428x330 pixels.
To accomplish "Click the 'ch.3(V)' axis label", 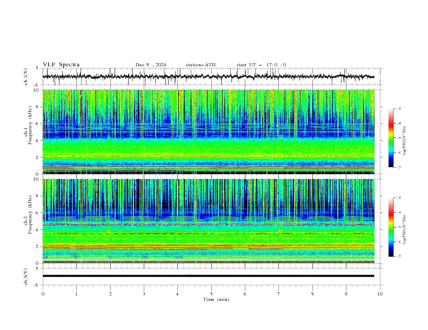I will click(26, 277).
